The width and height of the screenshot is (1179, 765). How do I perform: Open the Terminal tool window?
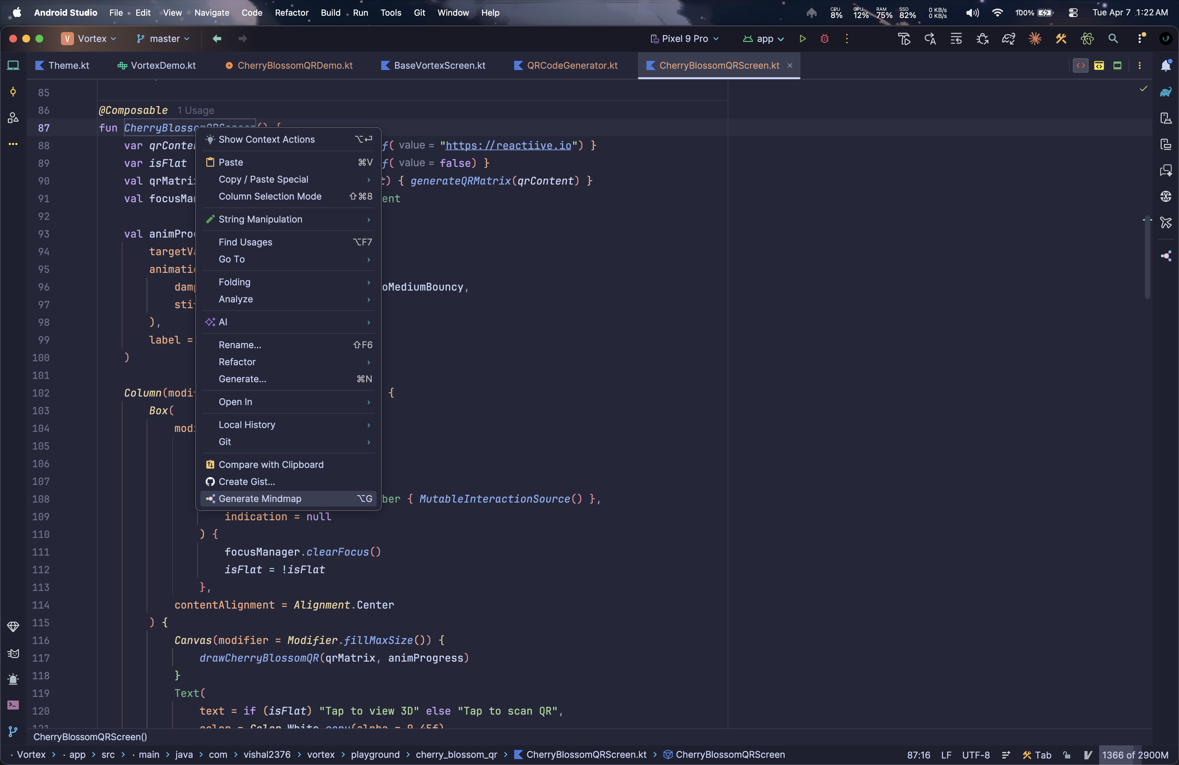pos(13,705)
